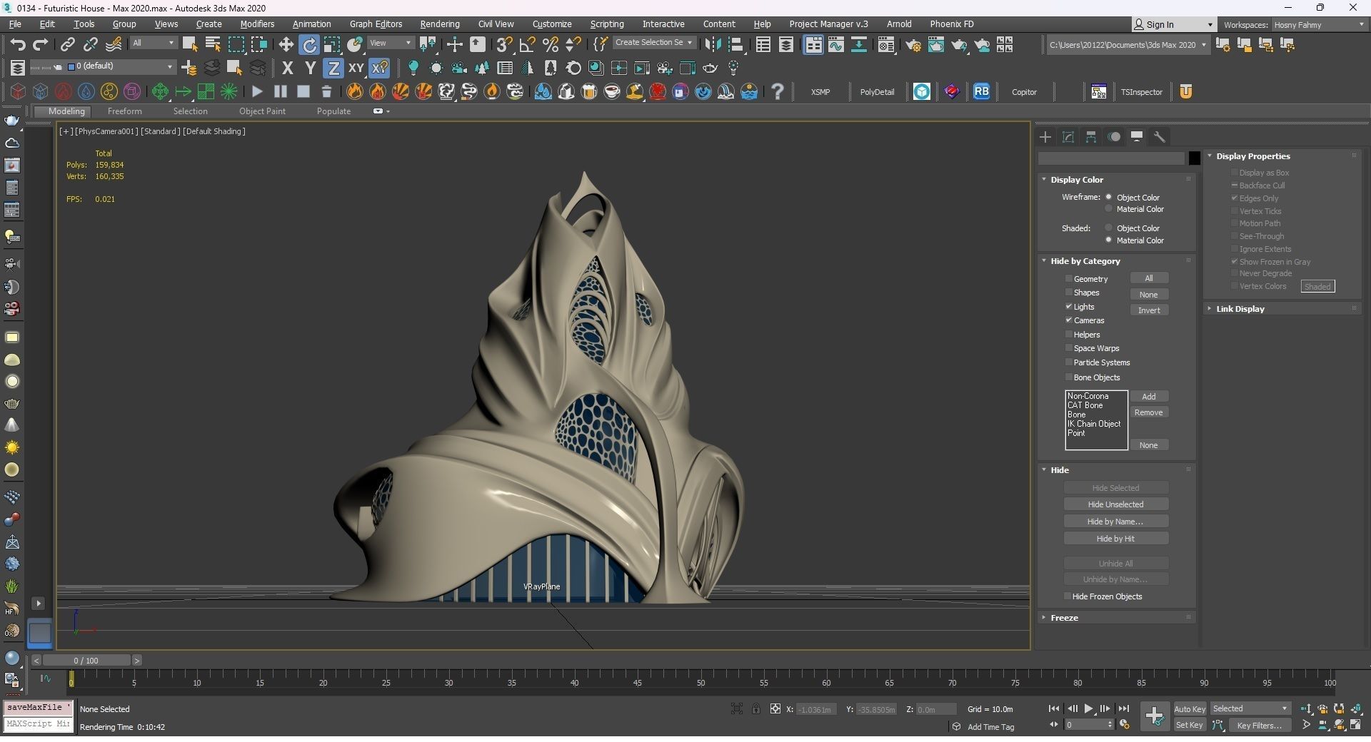The height and width of the screenshot is (742, 1371).
Task: Expand the Link Display rollout
Action: 1240,309
